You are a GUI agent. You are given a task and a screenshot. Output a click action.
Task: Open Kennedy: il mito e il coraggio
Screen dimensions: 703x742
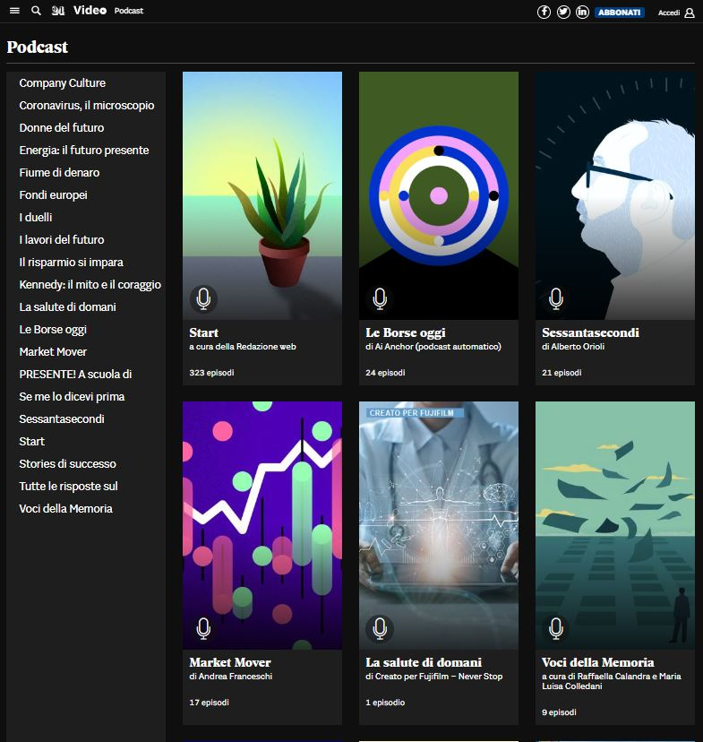point(90,284)
